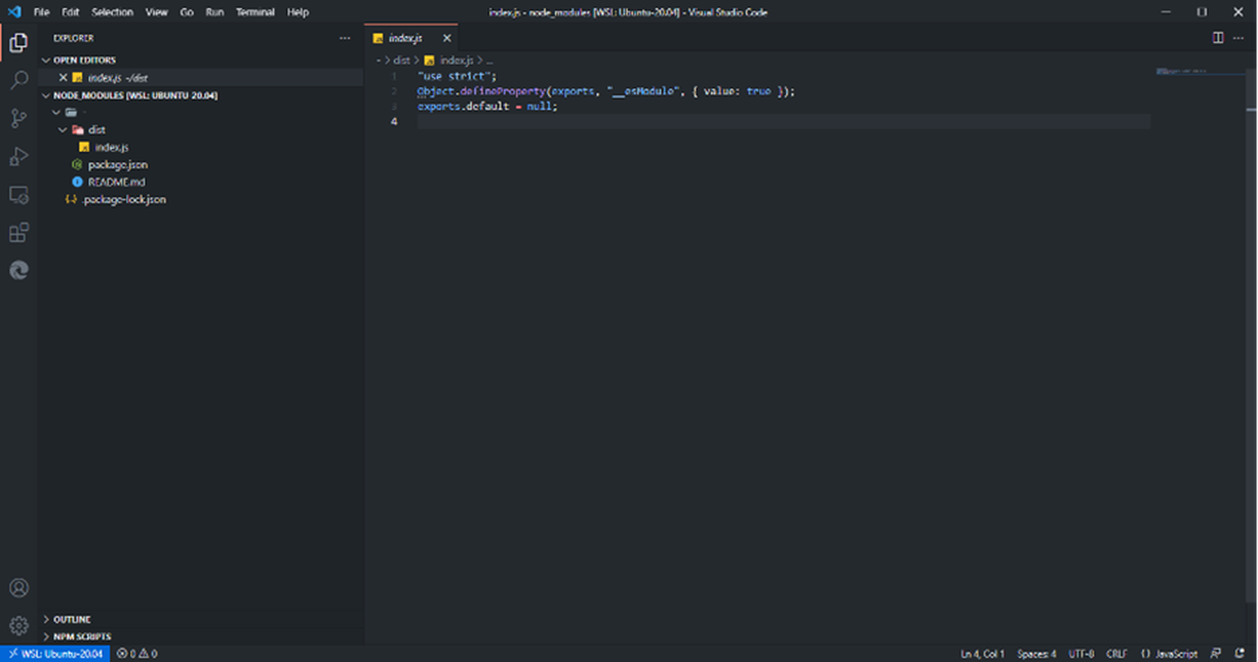Open the Manage gear icon
This screenshot has height=662, width=1258.
tap(18, 626)
